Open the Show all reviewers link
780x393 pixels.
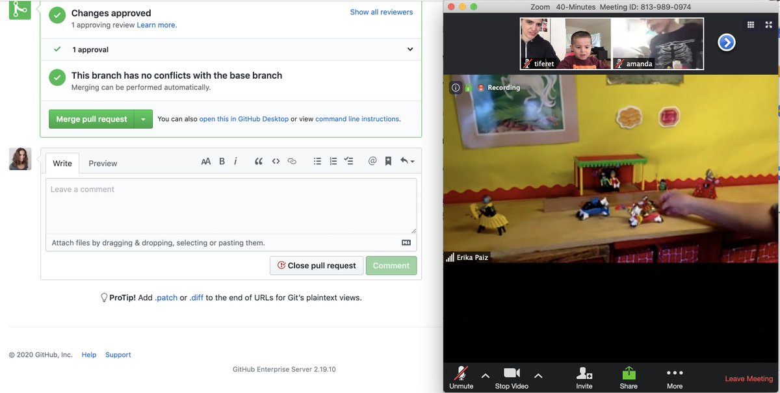381,12
